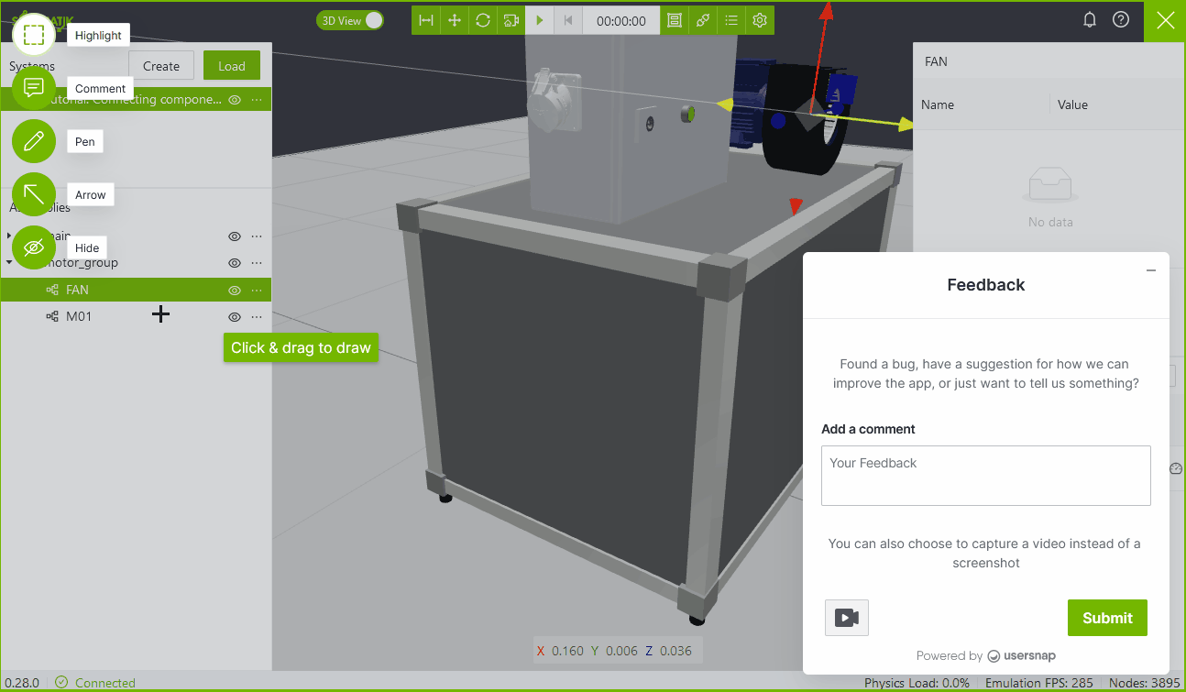The image size is (1186, 692).
Task: Select the Hide redaction tool
Action: (34, 247)
